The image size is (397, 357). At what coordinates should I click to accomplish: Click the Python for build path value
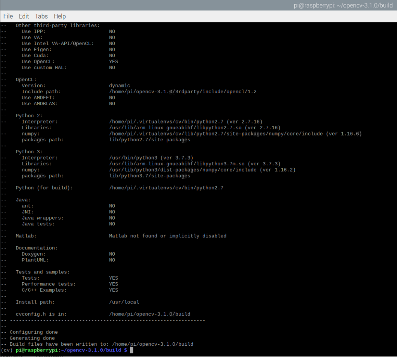coord(166,188)
